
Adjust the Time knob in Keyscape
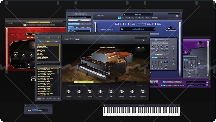click(x=79, y=91)
